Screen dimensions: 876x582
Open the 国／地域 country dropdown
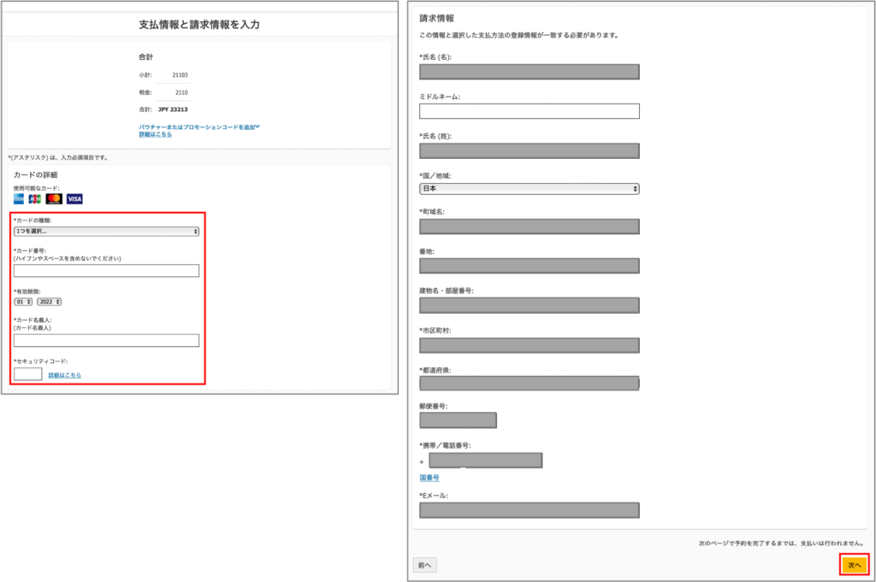coord(530,188)
